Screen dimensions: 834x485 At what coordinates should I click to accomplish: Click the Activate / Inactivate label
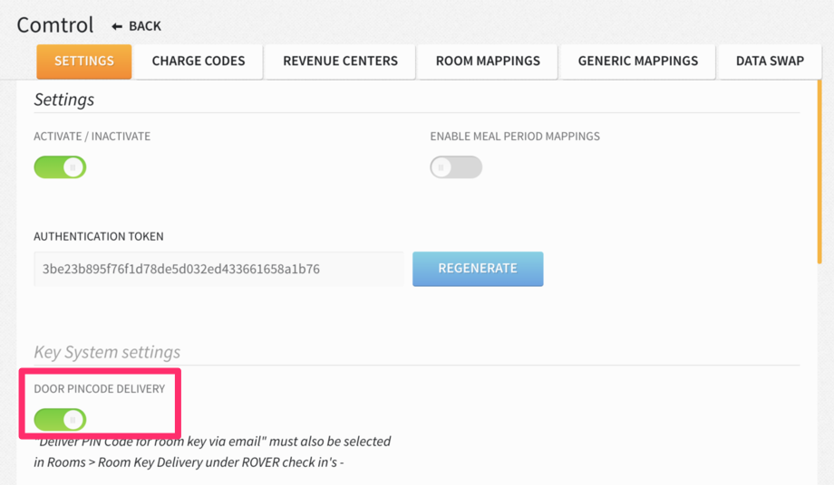pos(92,137)
